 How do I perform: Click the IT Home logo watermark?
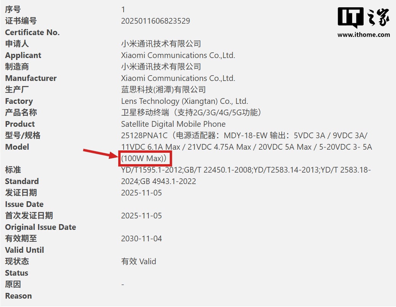tap(364, 18)
